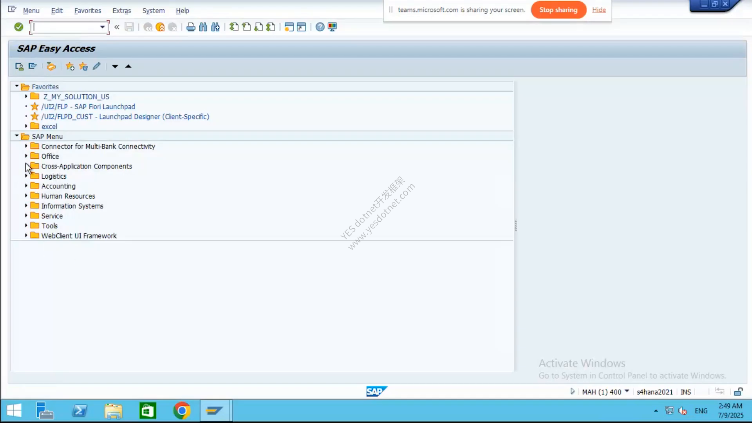Open /UI2/FLPD_CUST Launchpad Designer favorite
This screenshot has height=423, width=752.
[x=125, y=117]
